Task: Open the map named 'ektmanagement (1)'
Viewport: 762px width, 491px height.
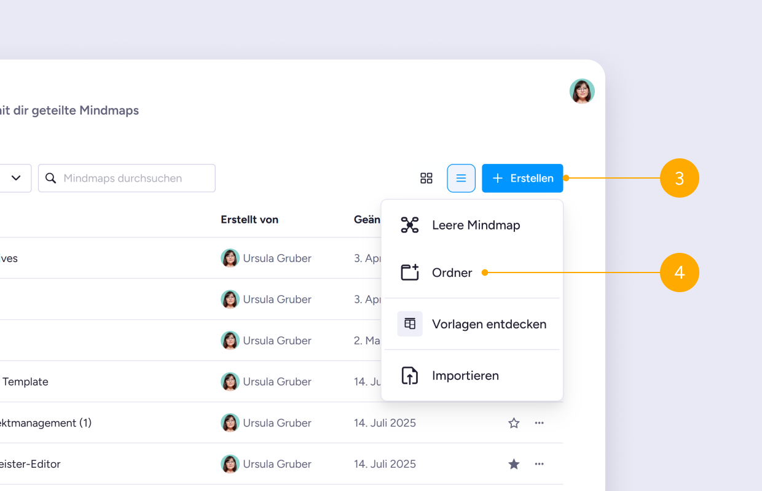Action: pyautogui.click(x=45, y=423)
